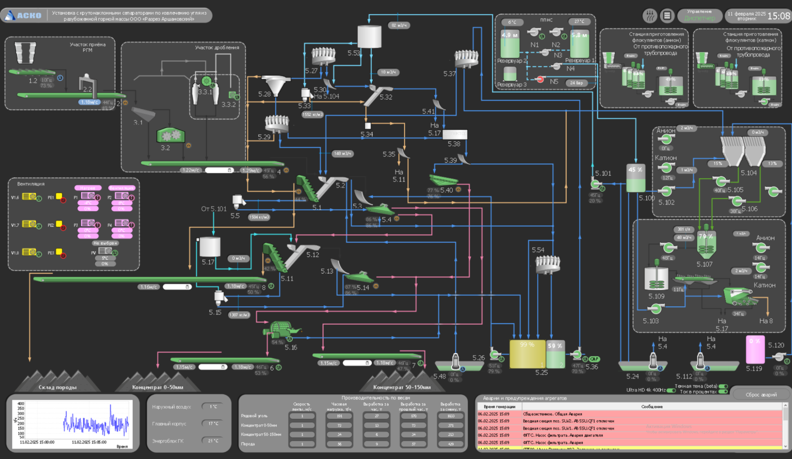The height and width of the screenshot is (459, 792).
Task: Click Резервуар 2 level tank
Action: click(x=510, y=44)
